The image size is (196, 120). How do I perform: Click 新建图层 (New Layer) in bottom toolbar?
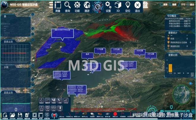click(5, 115)
